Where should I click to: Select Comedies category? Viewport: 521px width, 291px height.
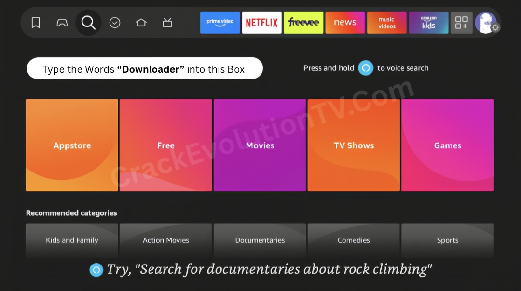pos(354,240)
